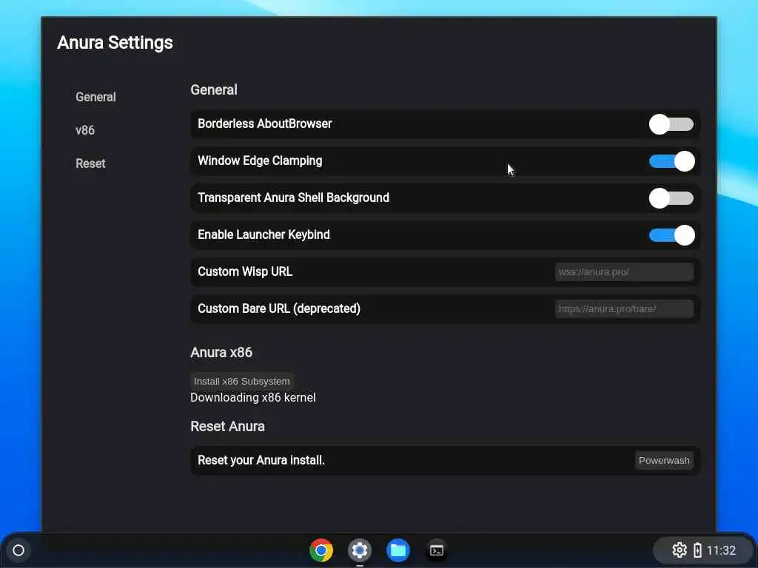The height and width of the screenshot is (568, 758).
Task: Jump to Reset section in sidebar
Action: click(x=90, y=163)
